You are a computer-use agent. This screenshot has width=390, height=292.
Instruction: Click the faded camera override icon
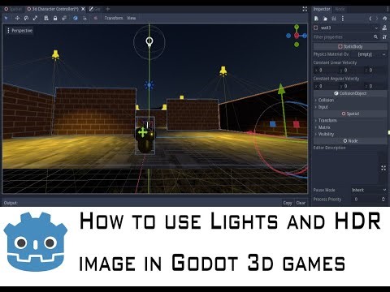coord(95,18)
